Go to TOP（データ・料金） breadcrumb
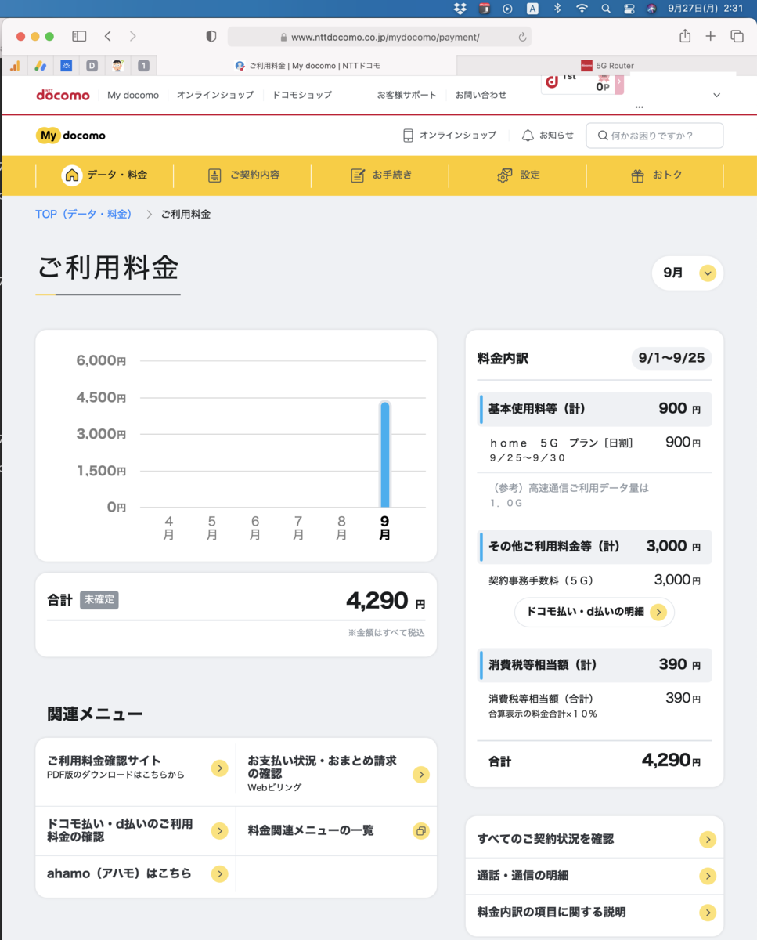Viewport: 757px width, 940px height. tap(84, 214)
